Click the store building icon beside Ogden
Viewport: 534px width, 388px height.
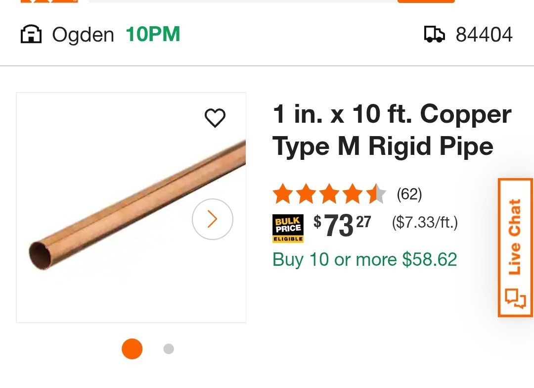point(31,35)
